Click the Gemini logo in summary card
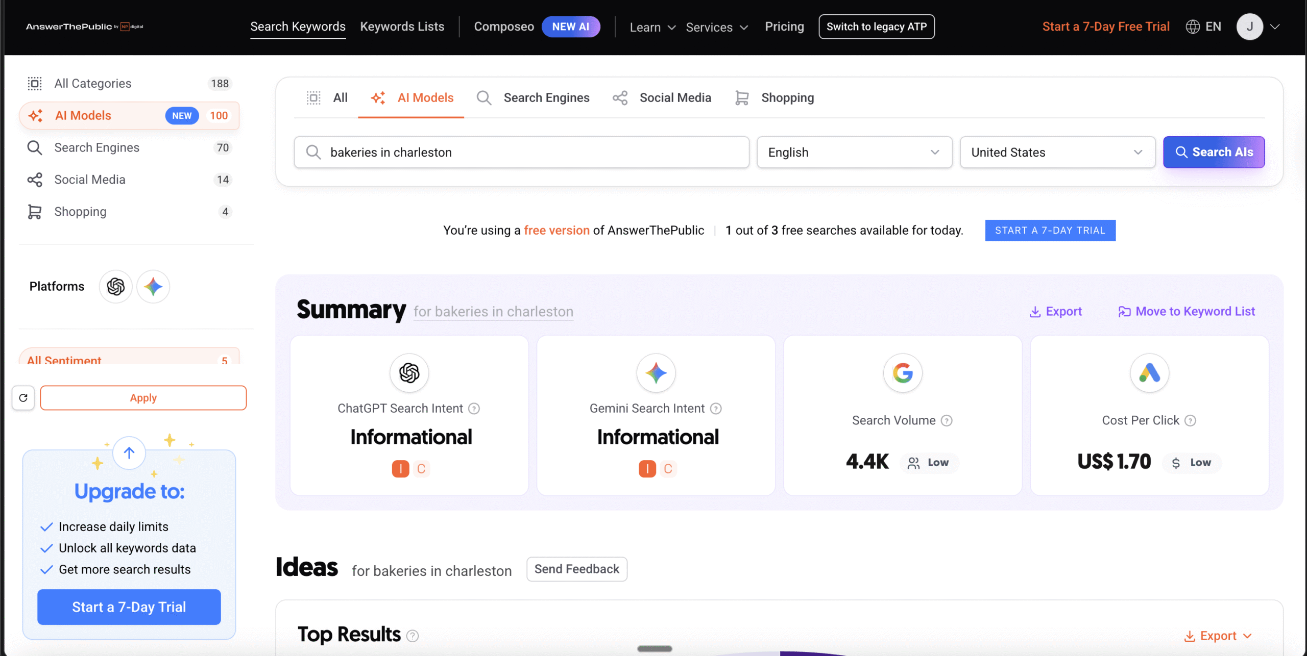 coord(656,373)
